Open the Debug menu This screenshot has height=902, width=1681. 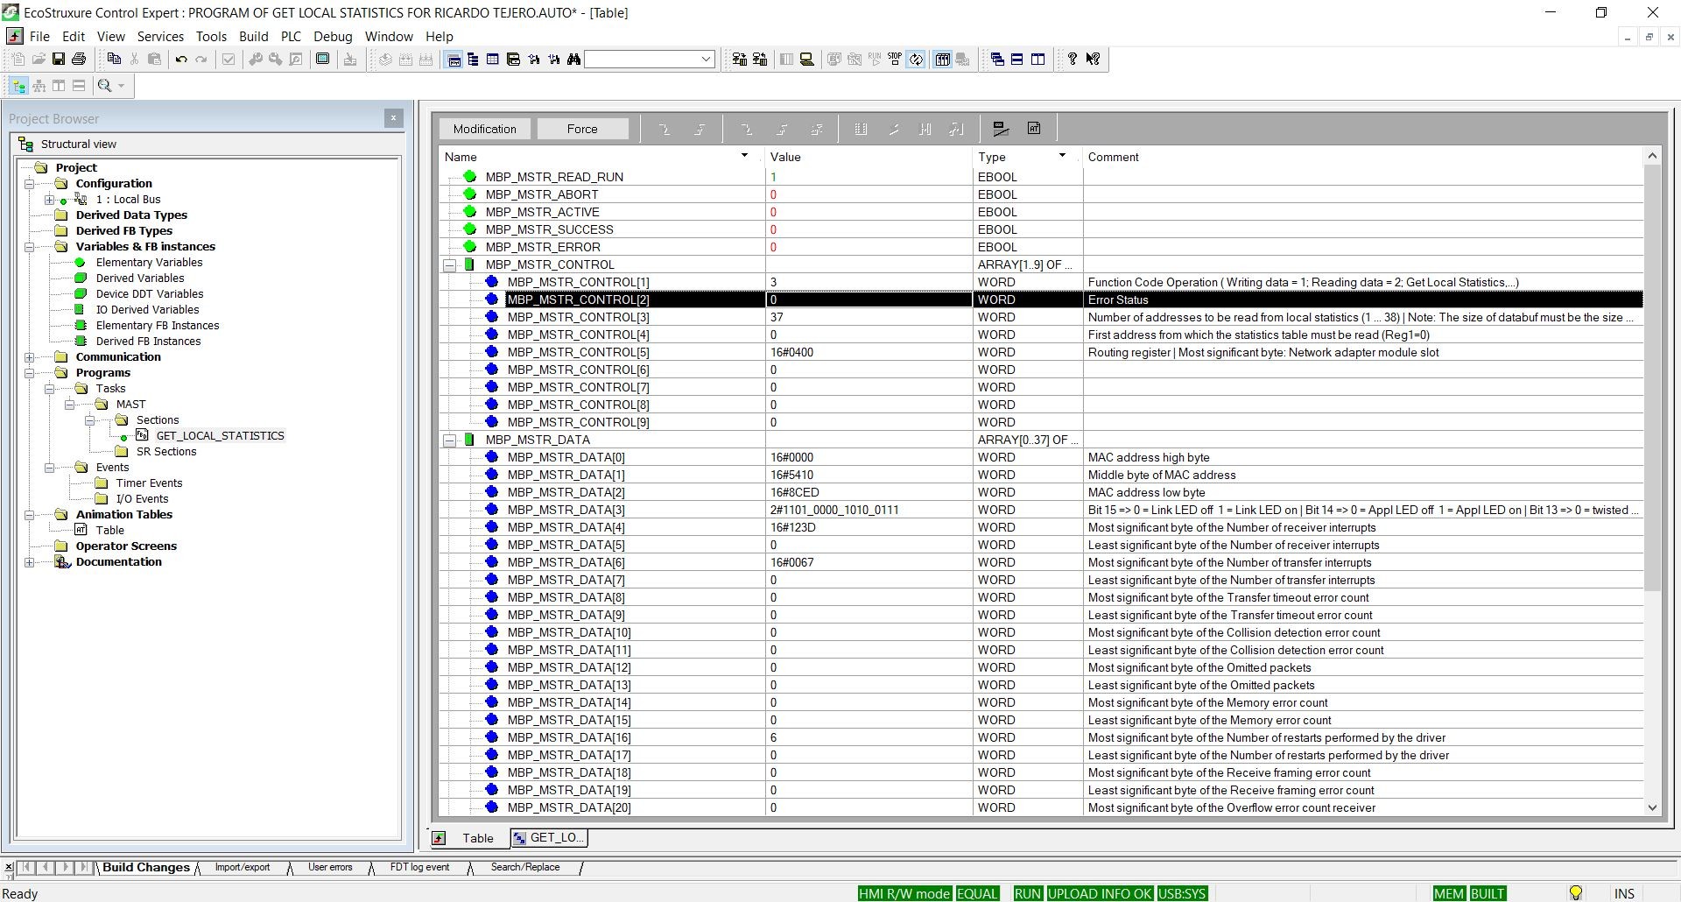click(x=333, y=36)
